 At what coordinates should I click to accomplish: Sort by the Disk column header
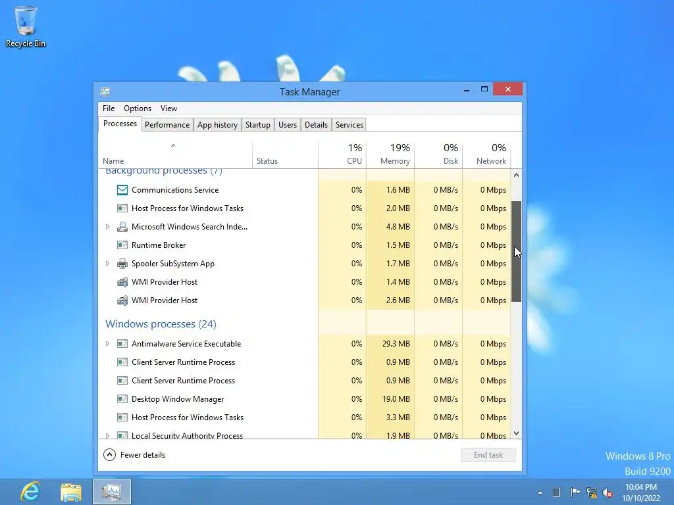[x=438, y=155]
